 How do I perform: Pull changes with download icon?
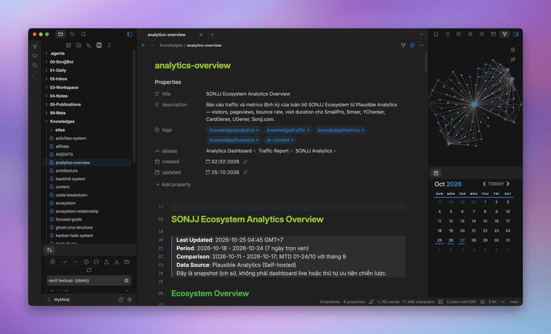pyautogui.click(x=117, y=262)
